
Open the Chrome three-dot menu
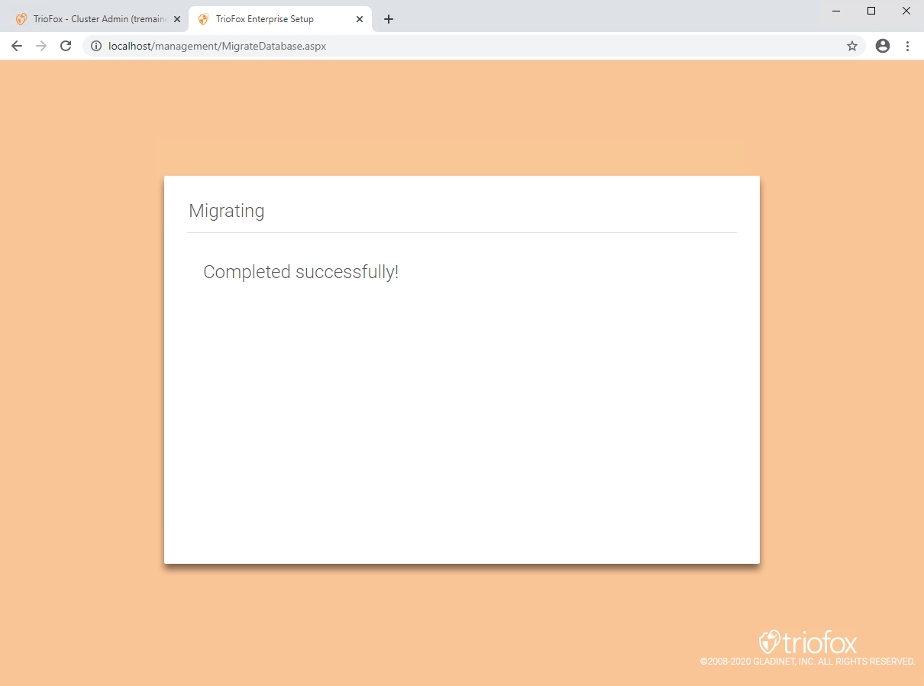click(x=907, y=46)
